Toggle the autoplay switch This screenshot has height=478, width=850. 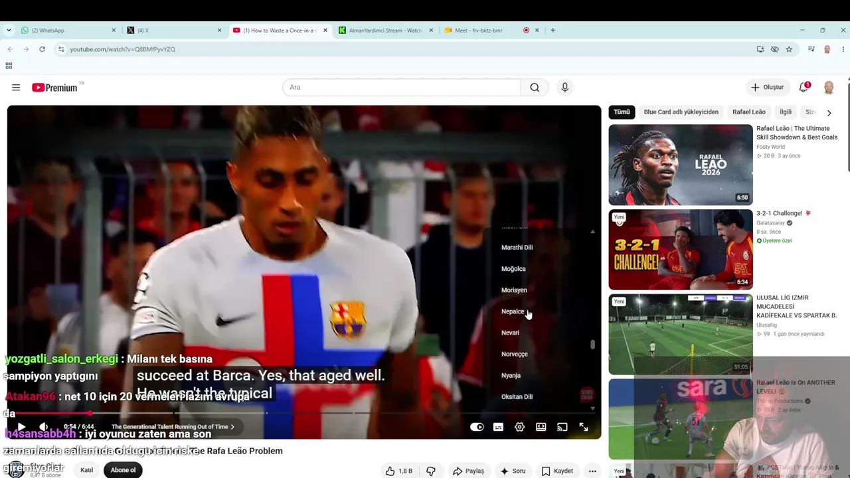click(477, 427)
